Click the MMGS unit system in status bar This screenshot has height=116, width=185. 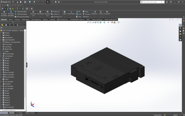(x=175, y=115)
